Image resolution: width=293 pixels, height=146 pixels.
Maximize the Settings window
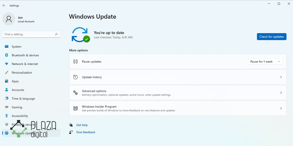279,4
